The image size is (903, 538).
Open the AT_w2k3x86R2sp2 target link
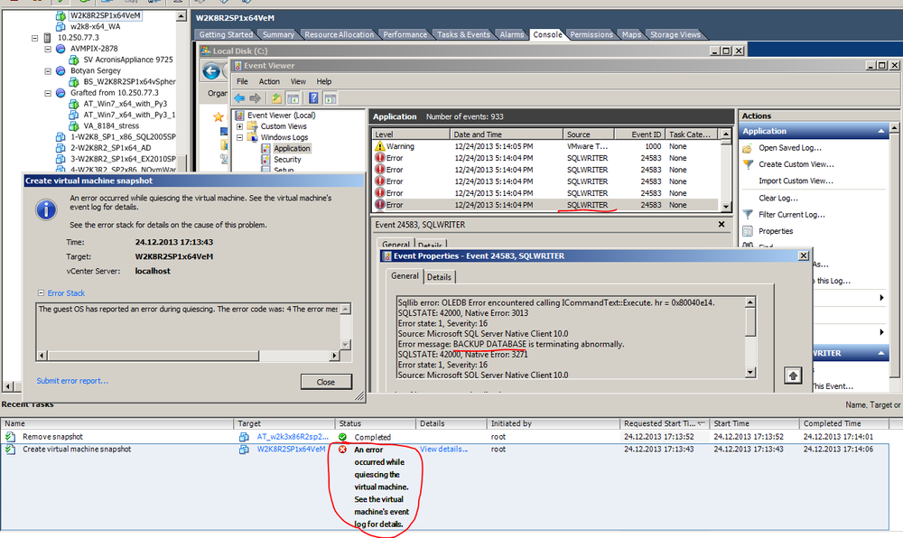[293, 437]
